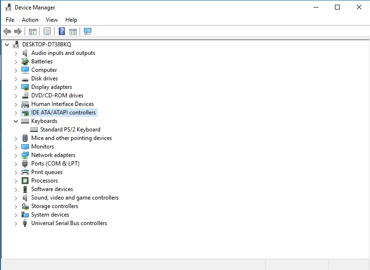
Task: Select Sound, video and game controllers
Action: 74,198
